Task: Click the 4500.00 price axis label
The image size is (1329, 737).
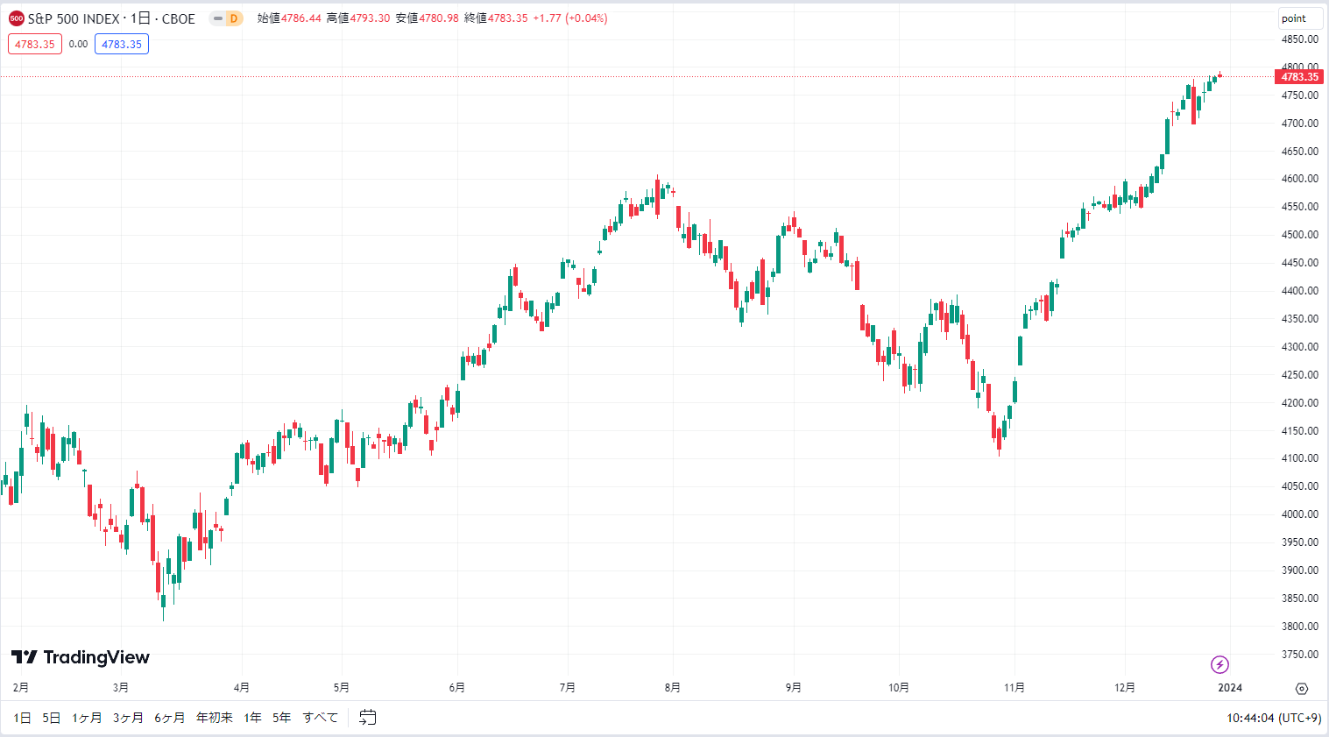Action: 1299,235
